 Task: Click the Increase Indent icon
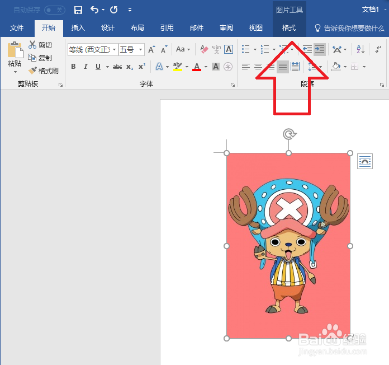click(320, 49)
